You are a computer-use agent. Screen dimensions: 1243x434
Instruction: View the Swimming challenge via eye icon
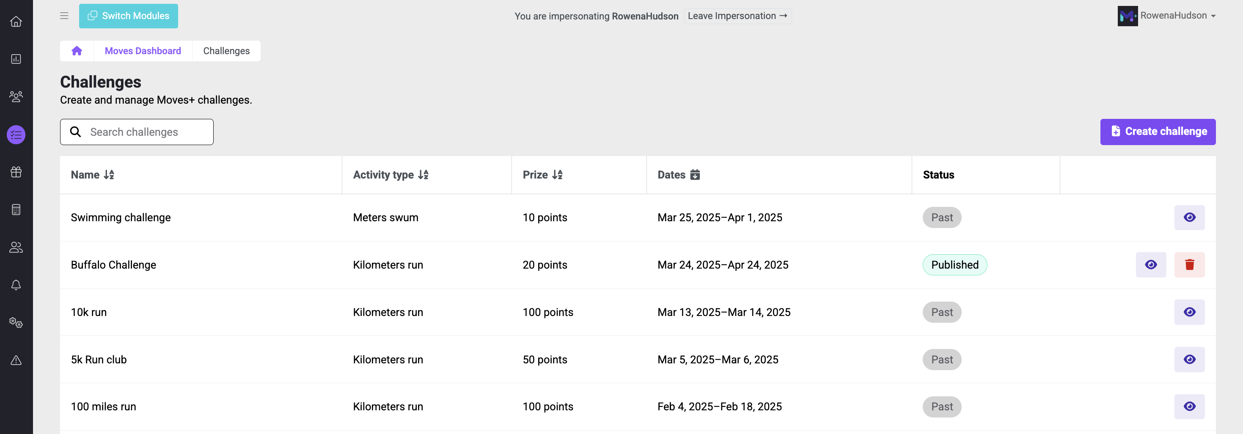tap(1189, 217)
